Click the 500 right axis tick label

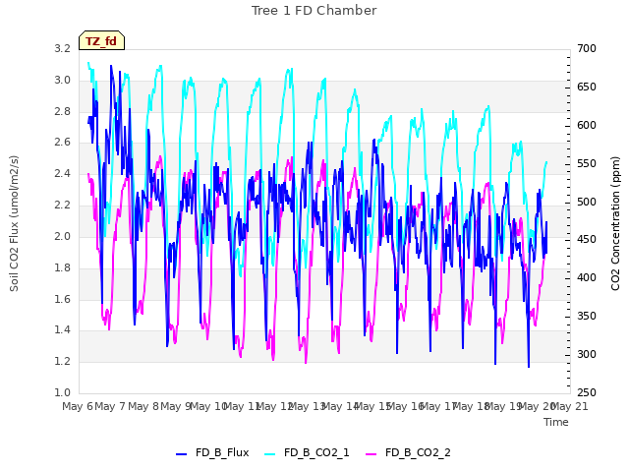click(x=587, y=202)
